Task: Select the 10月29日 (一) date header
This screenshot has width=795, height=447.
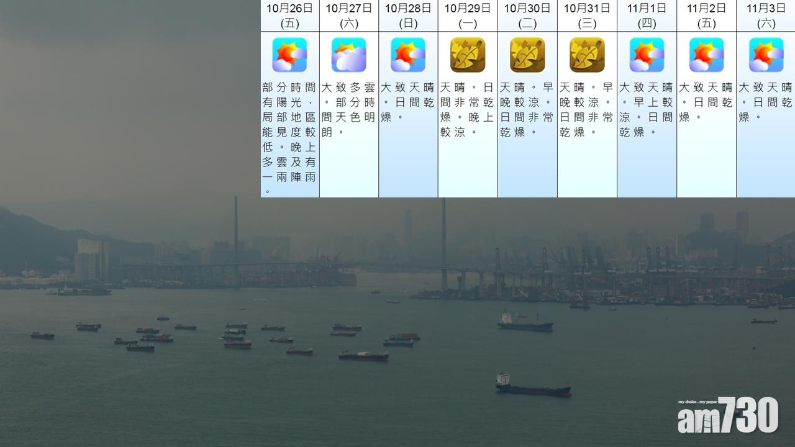Action: click(x=468, y=16)
